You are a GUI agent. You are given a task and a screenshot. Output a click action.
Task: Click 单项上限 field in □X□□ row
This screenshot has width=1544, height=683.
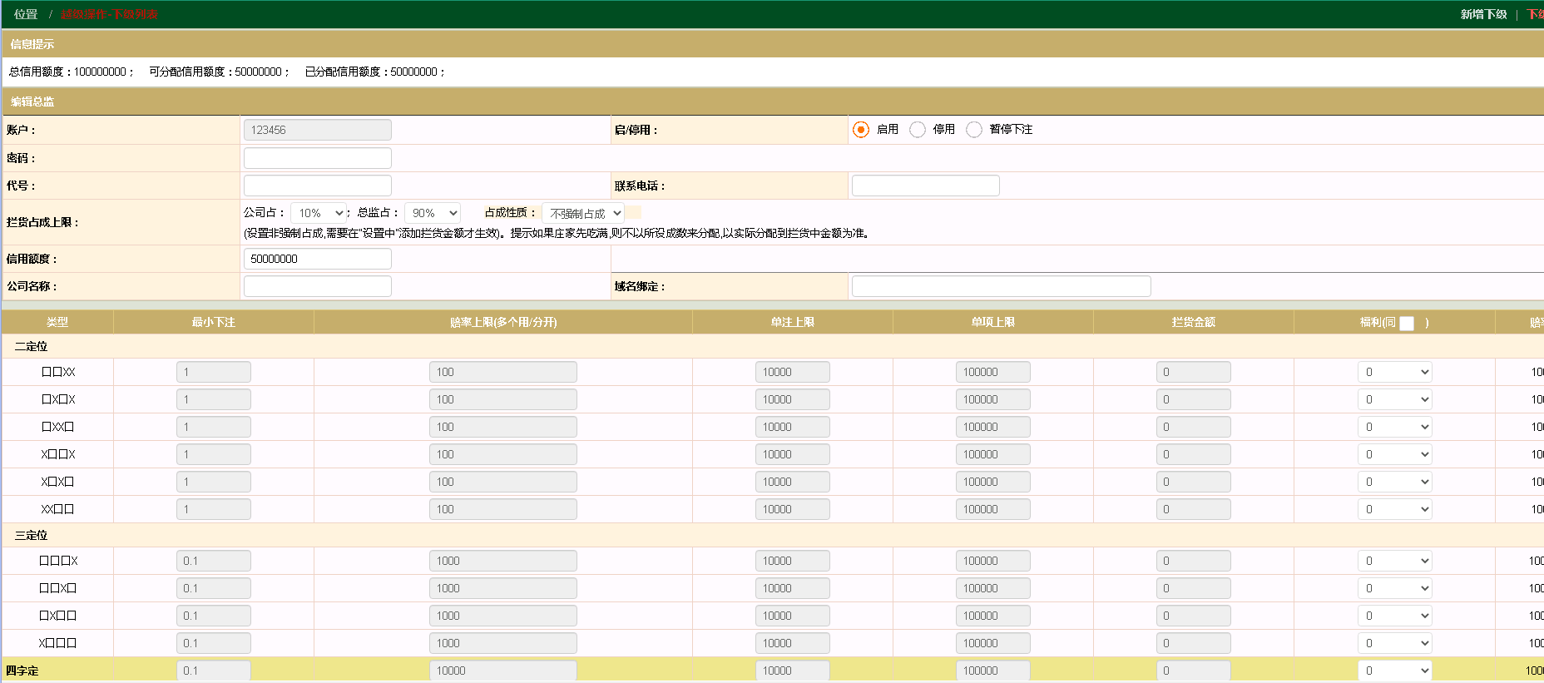993,616
